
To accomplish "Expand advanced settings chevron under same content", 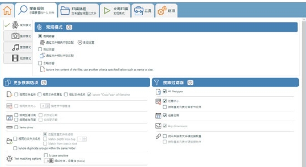I will coord(80,42).
